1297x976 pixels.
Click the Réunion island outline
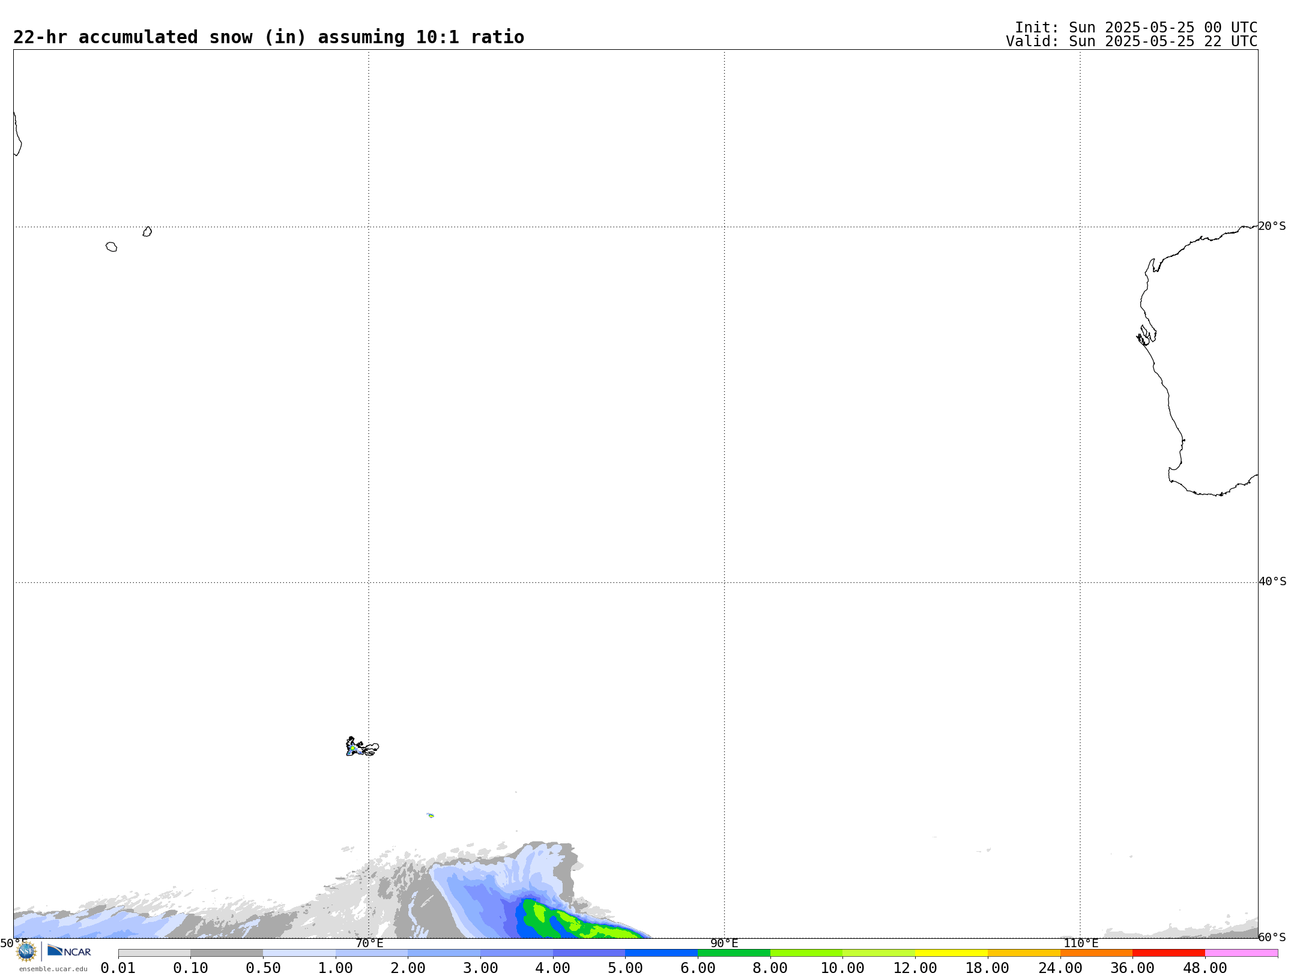pos(112,247)
